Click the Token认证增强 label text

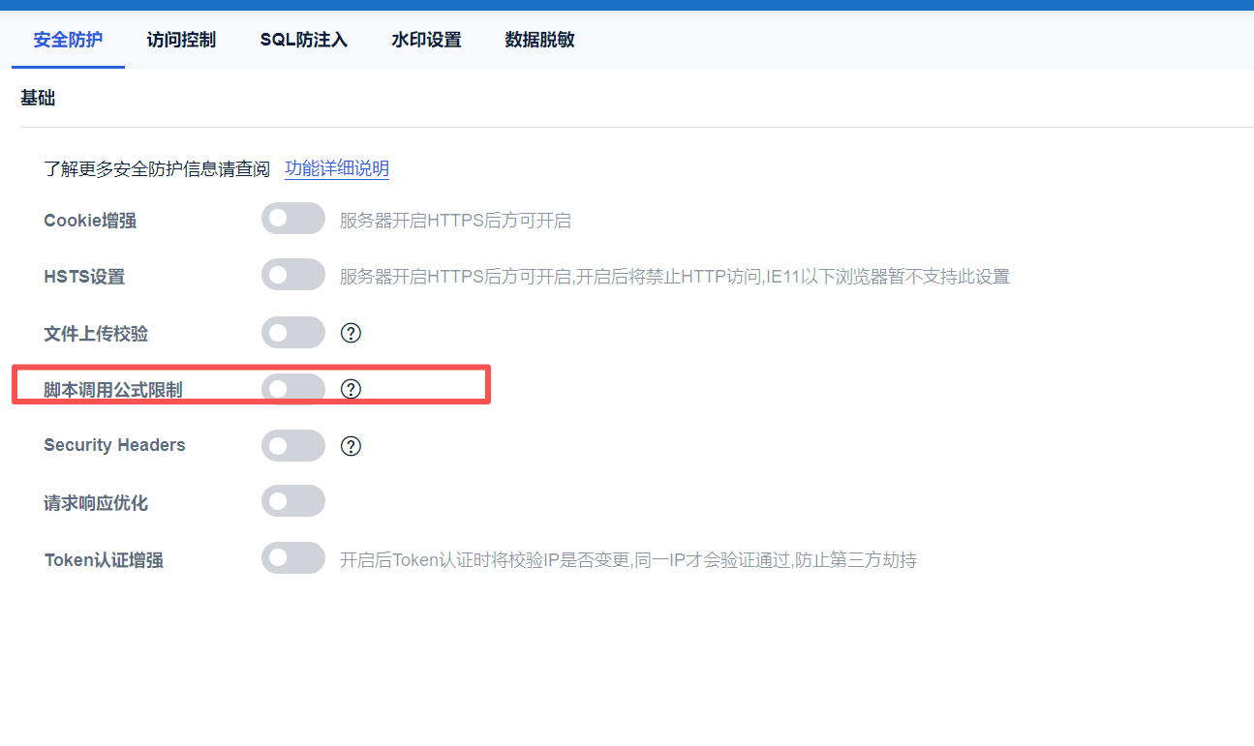click(x=104, y=560)
